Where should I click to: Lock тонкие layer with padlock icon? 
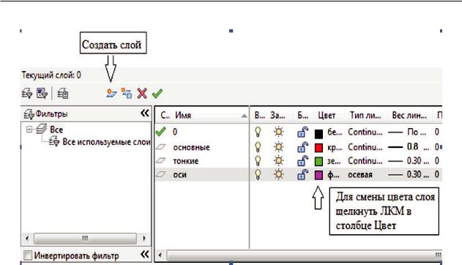click(302, 161)
